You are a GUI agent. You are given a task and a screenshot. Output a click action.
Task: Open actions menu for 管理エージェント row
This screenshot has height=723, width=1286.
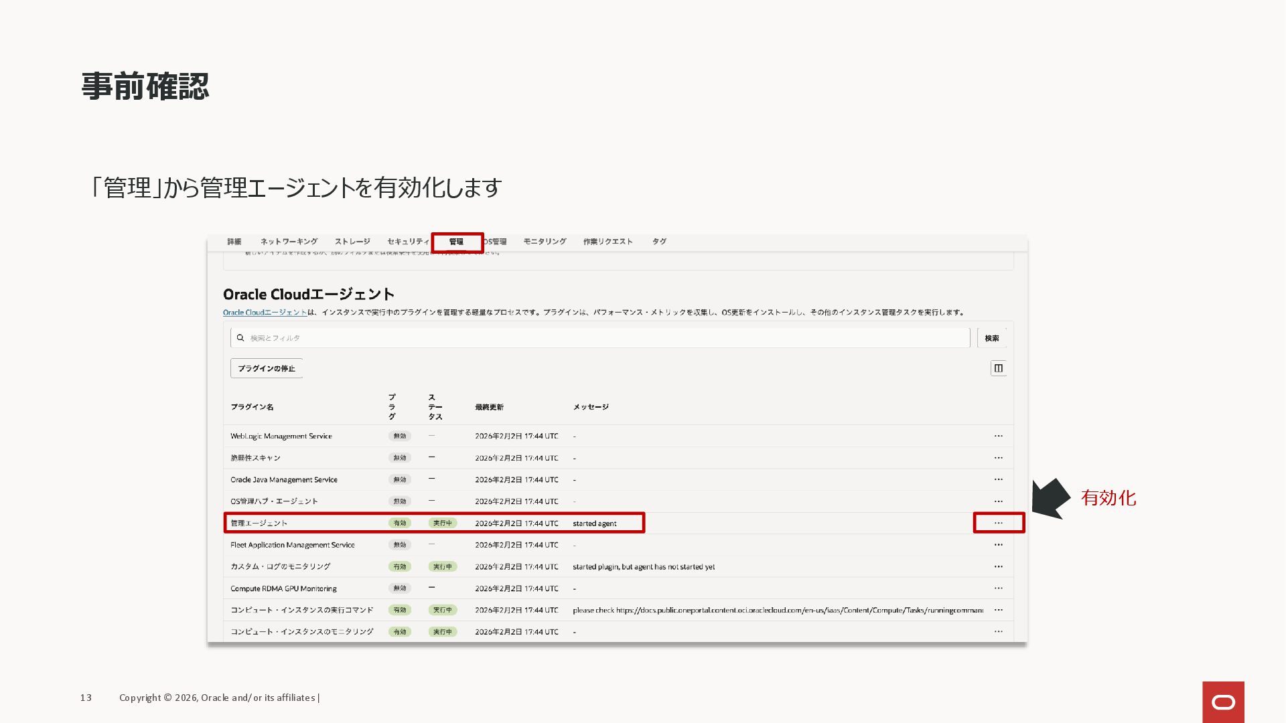coord(998,523)
